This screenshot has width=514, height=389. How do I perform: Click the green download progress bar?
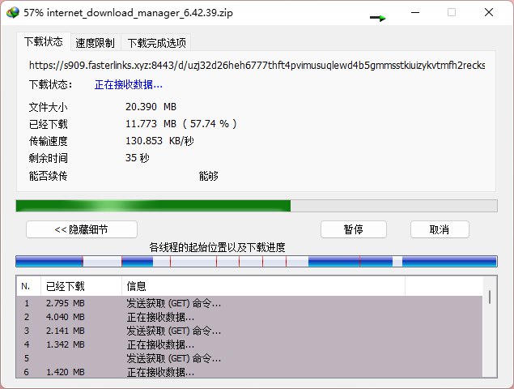coord(257,206)
